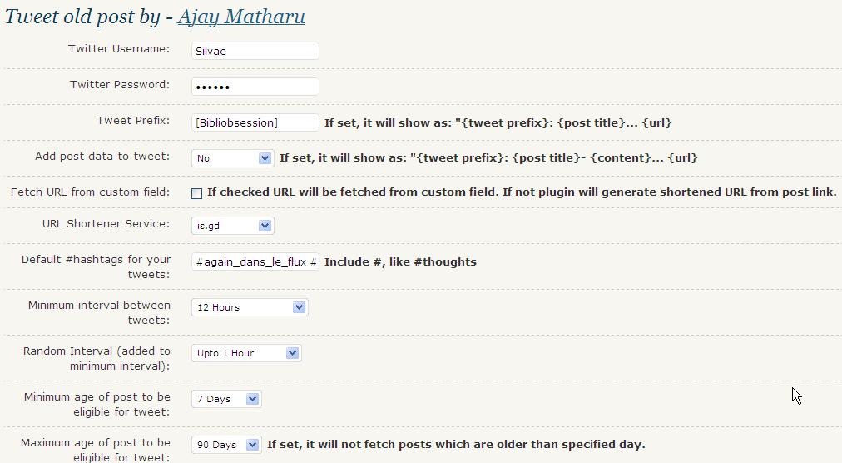Click the Fetch URL from custom field label

90,192
